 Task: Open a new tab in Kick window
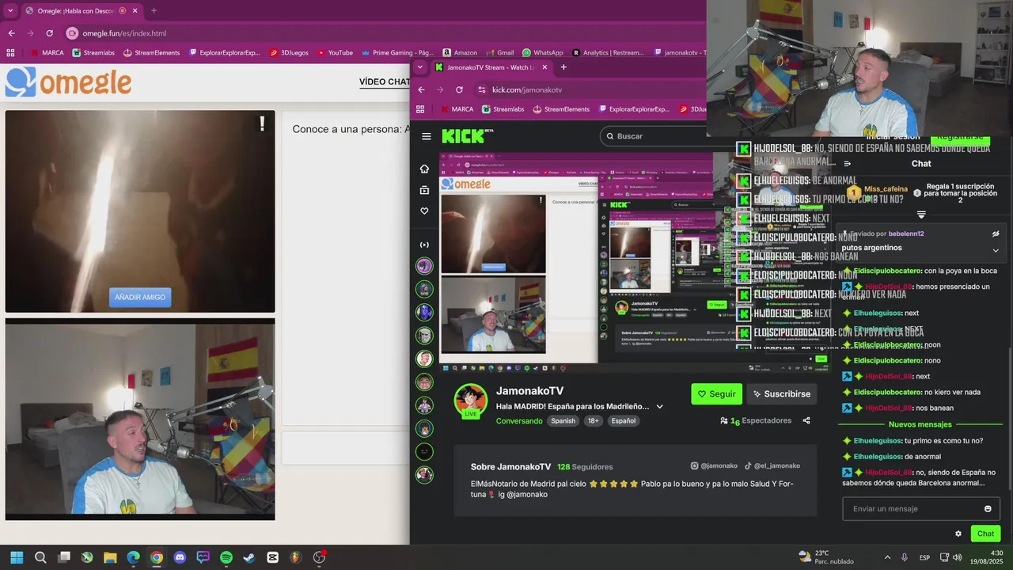click(563, 67)
